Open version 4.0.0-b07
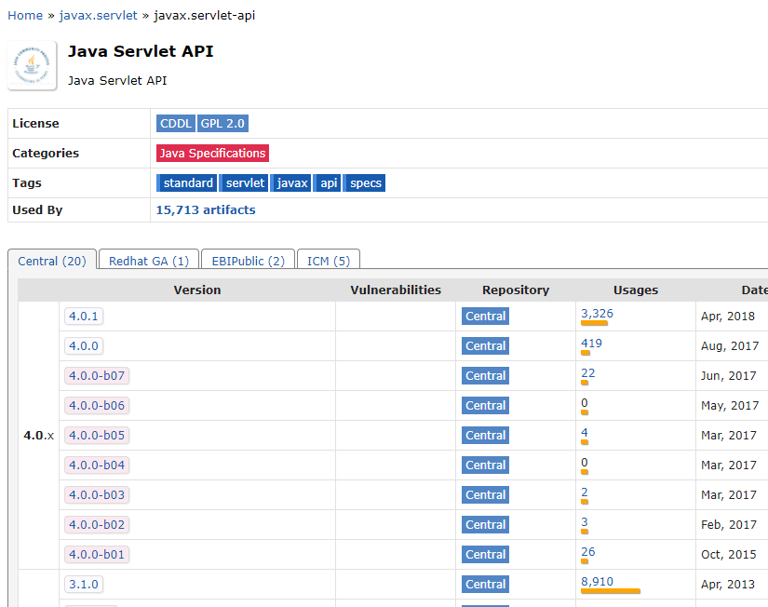768x607 pixels. coord(96,376)
